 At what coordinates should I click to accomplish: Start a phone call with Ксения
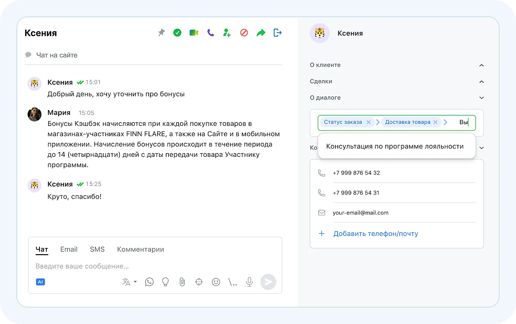(x=210, y=32)
